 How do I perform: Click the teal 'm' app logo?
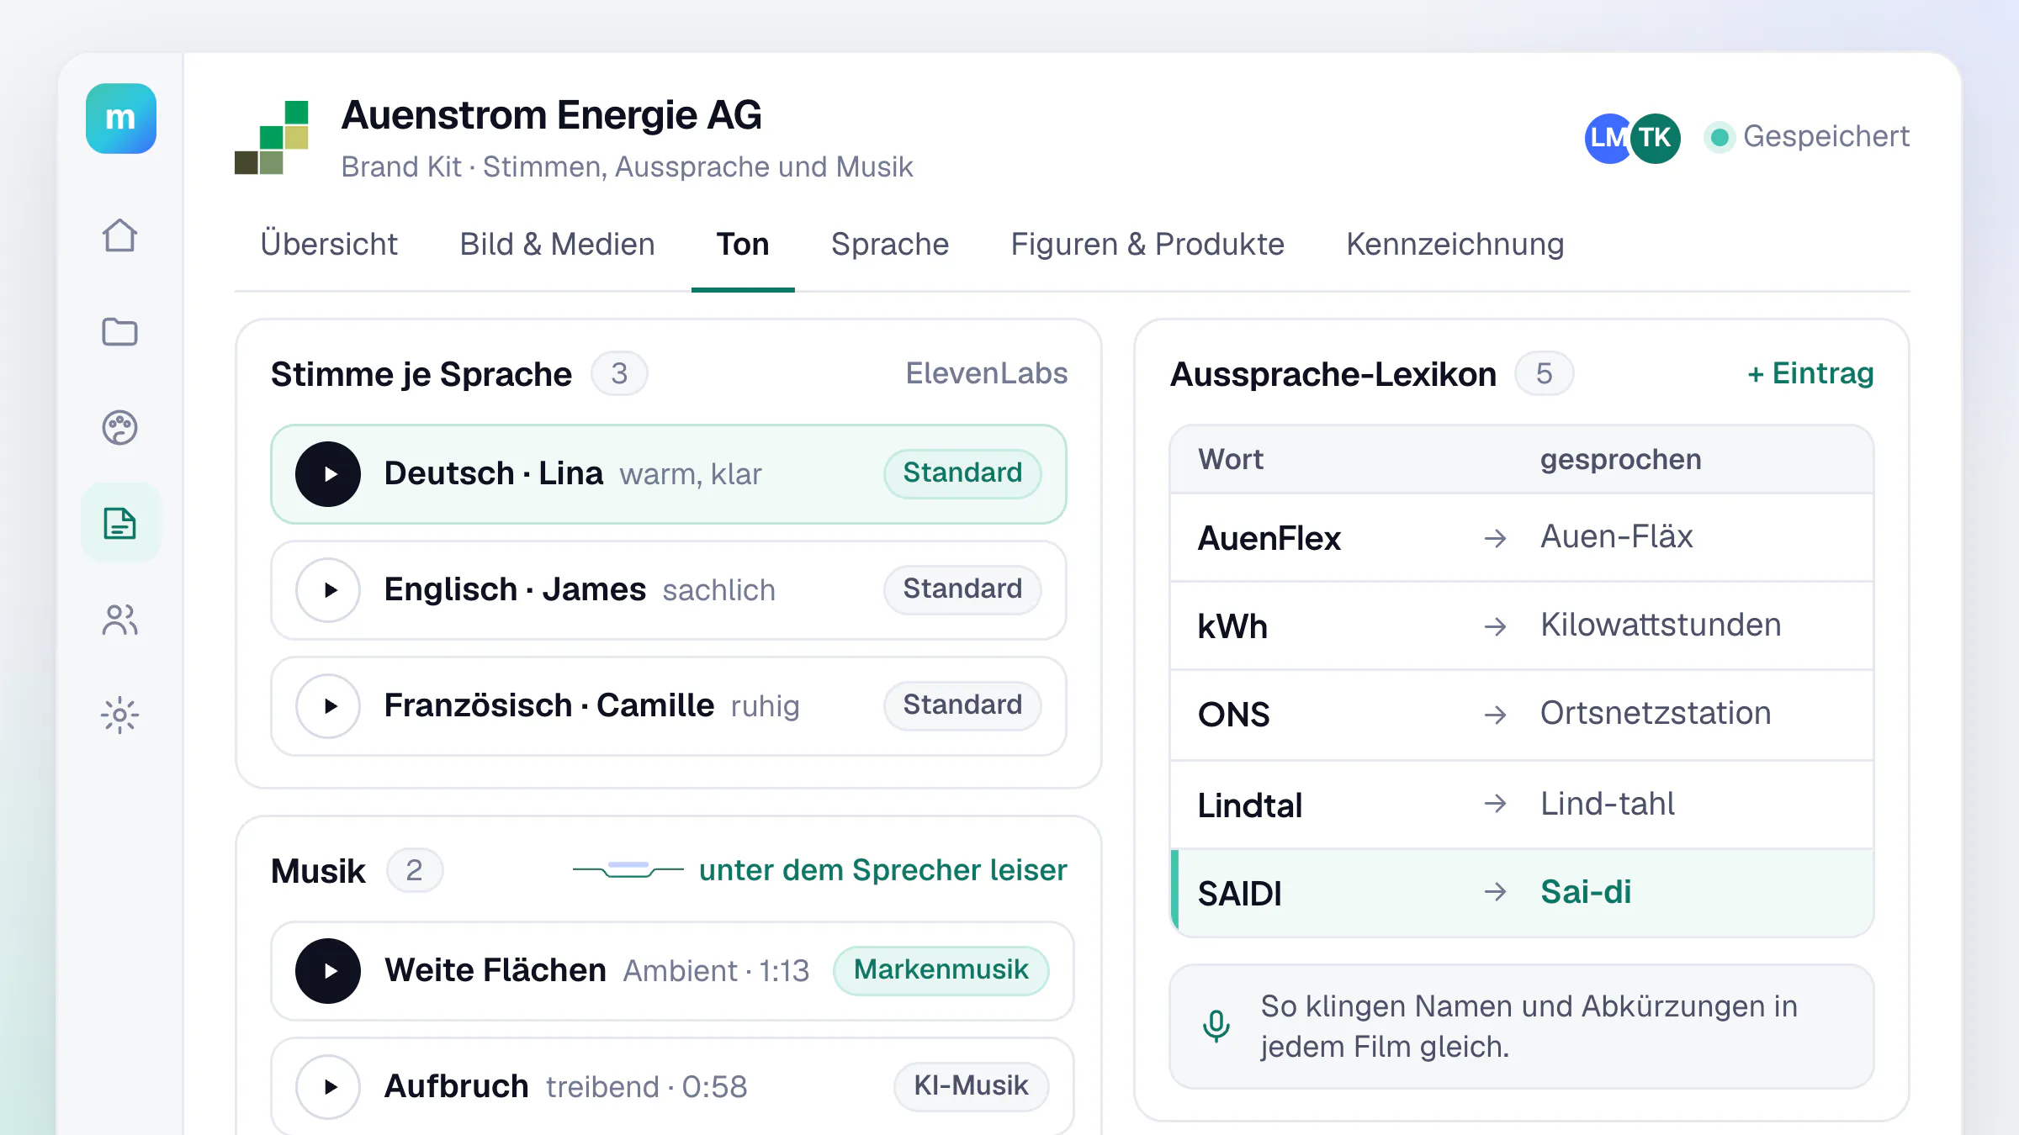[x=120, y=119]
